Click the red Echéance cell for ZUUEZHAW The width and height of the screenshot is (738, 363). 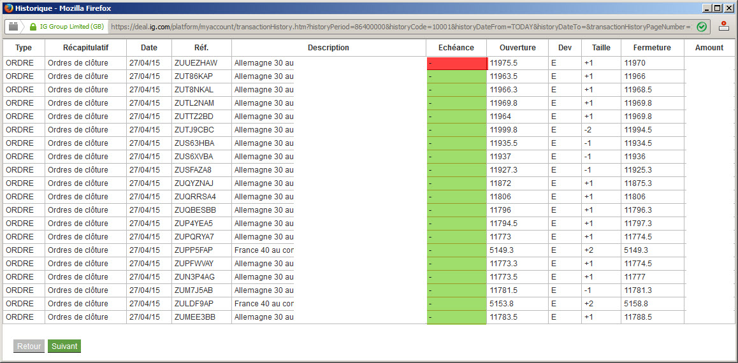point(457,63)
